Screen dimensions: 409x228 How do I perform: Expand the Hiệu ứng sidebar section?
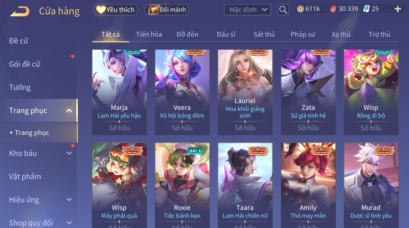pyautogui.click(x=69, y=200)
